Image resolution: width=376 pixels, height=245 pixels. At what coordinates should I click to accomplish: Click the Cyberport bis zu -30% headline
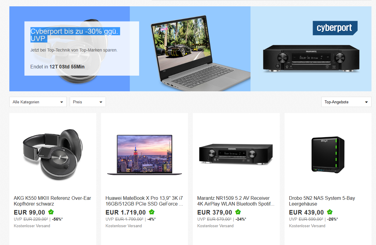[75, 35]
